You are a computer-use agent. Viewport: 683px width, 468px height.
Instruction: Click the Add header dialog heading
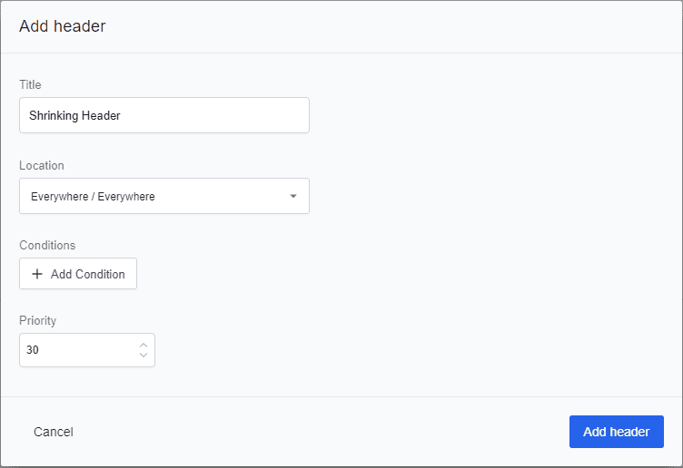[x=63, y=26]
